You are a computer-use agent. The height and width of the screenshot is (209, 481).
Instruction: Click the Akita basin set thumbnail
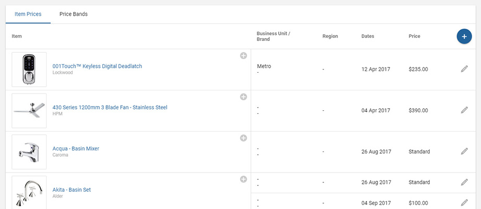[29, 193]
